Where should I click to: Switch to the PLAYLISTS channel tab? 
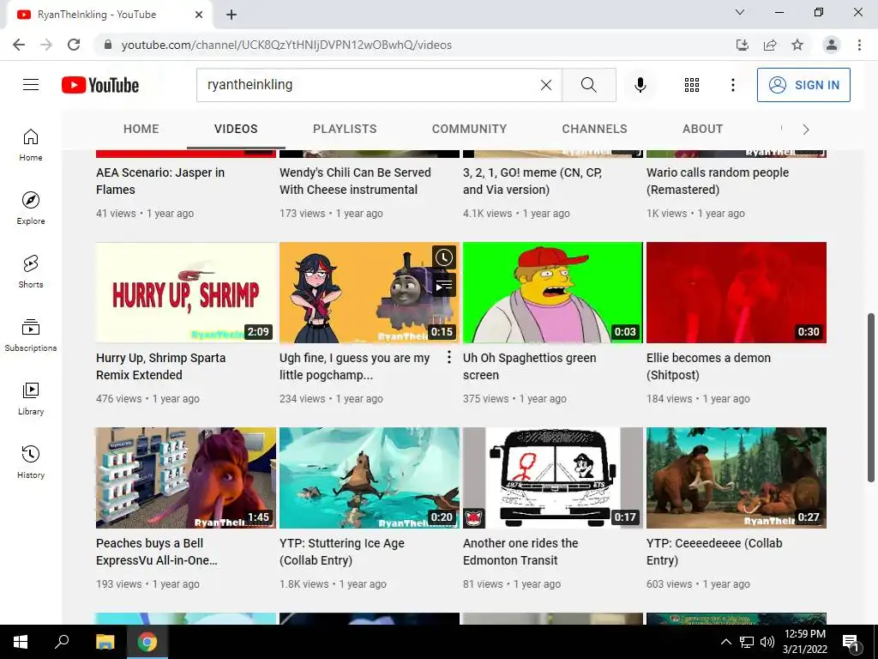click(345, 129)
